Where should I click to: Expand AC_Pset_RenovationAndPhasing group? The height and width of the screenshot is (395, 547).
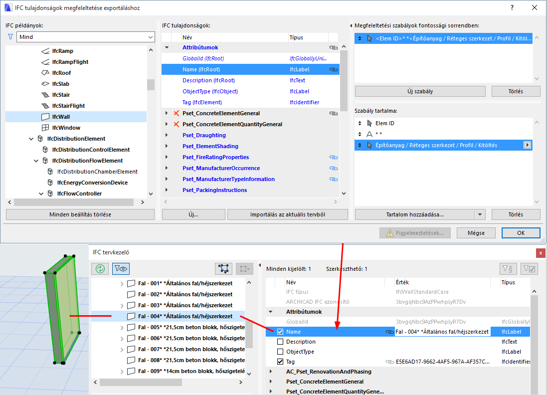coord(271,372)
